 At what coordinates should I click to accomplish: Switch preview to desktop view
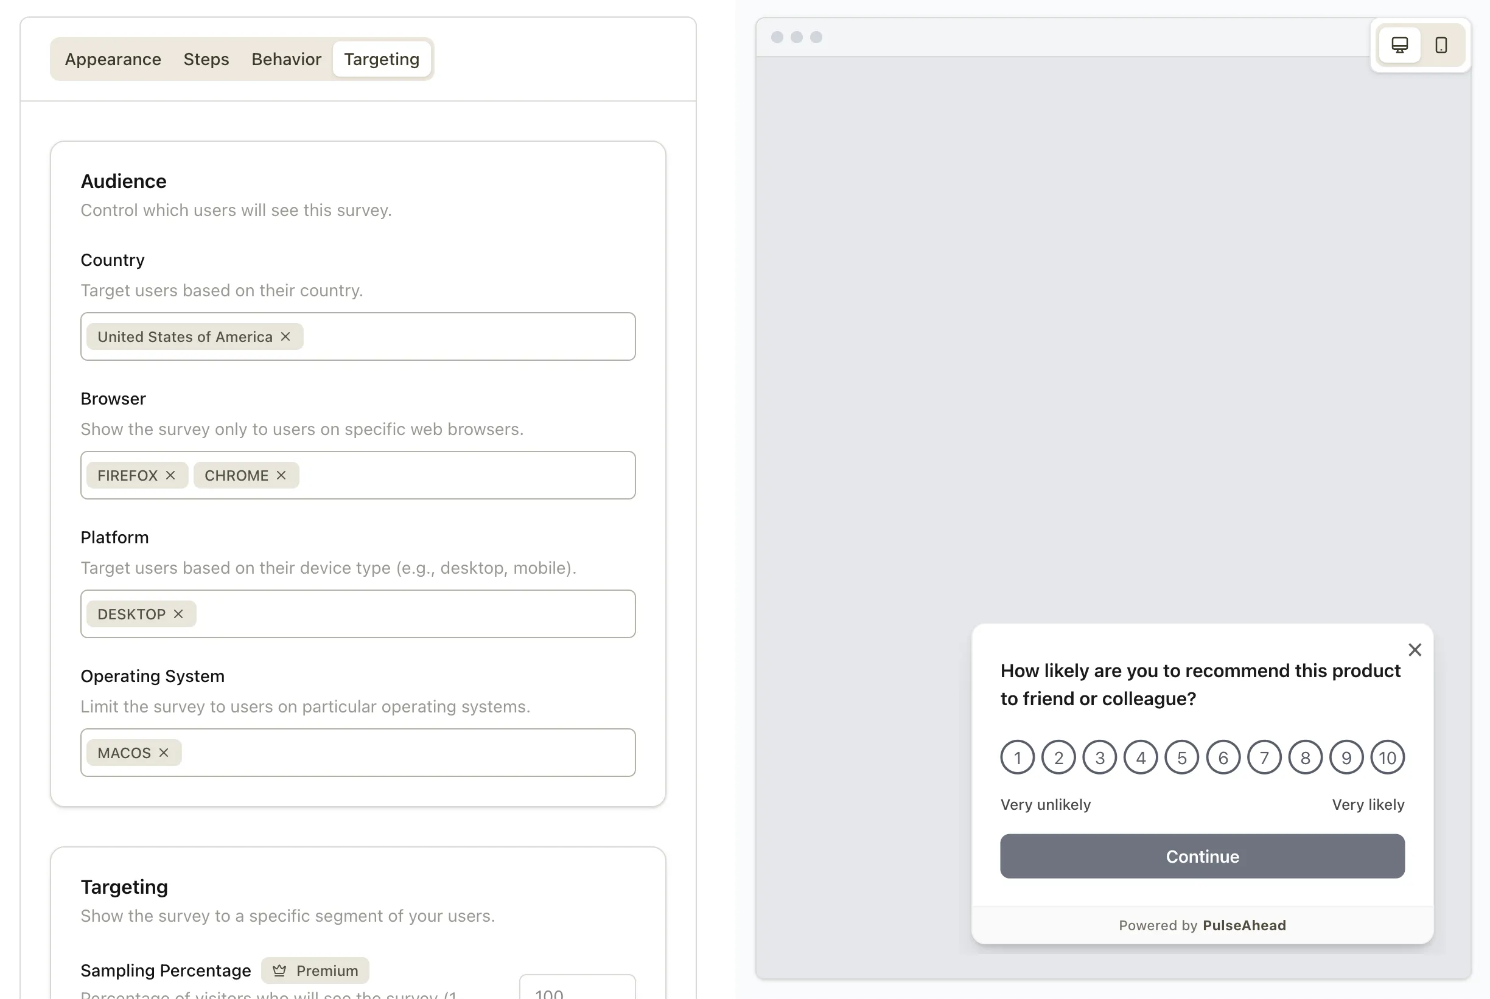[1399, 44]
